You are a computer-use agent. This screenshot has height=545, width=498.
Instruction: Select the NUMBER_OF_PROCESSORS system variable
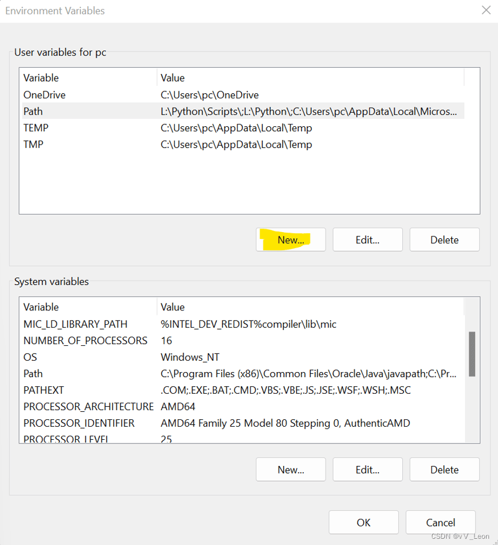click(x=243, y=340)
